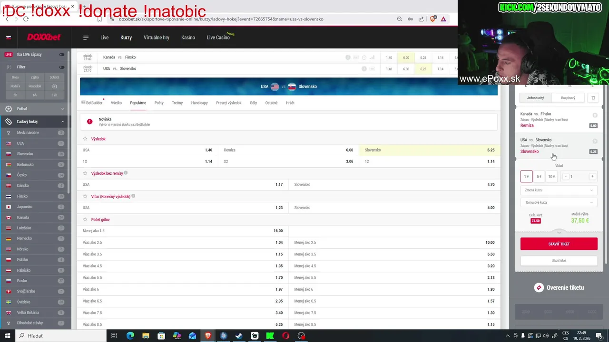609x342 pixels.
Task: Open the Zmena kurzu dropdown
Action: click(x=559, y=190)
